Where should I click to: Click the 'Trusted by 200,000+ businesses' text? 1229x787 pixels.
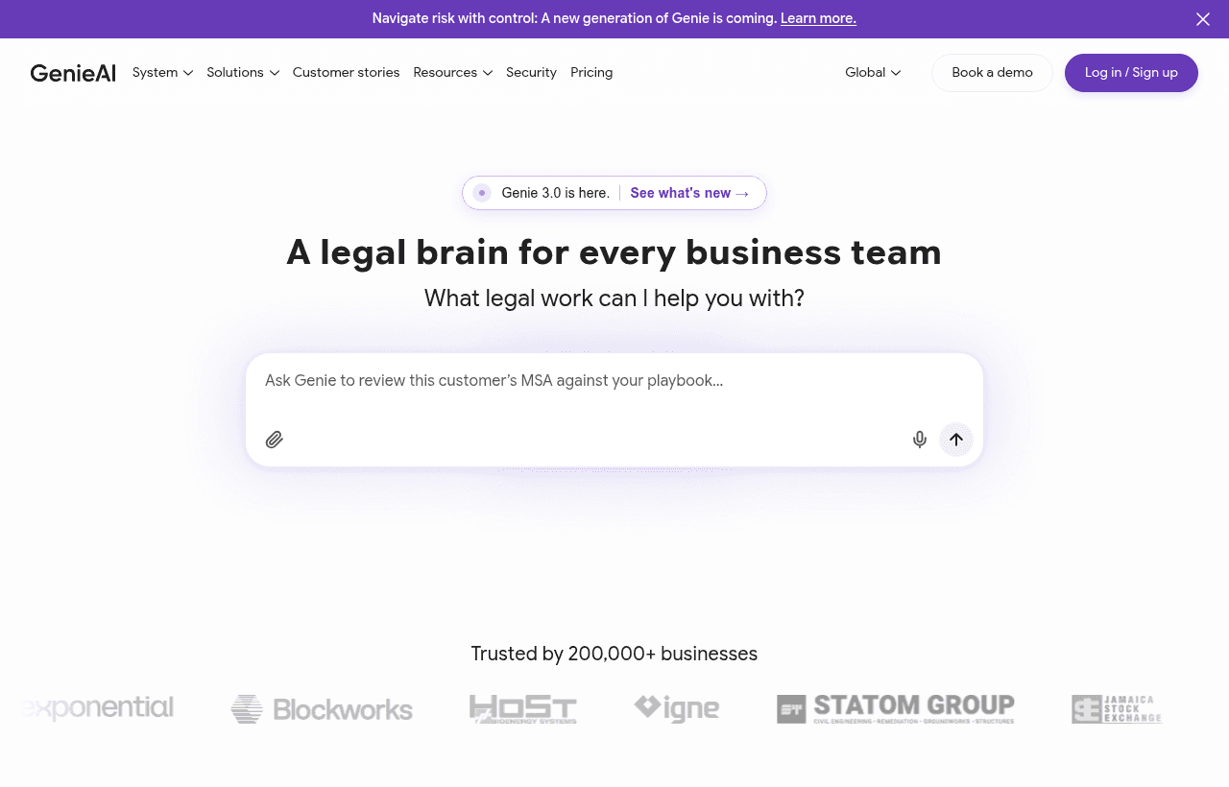(614, 654)
